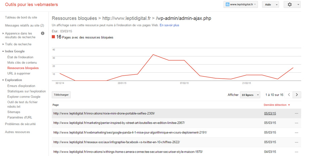The height and width of the screenshot is (156, 309).
Task: Open the settings gear menu
Action: [x=292, y=4]
